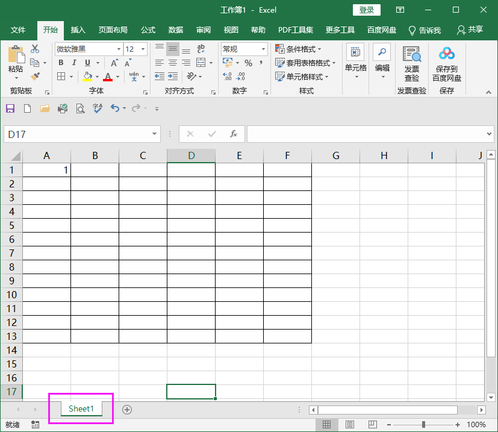The width and height of the screenshot is (498, 432).
Task: Click the Percent Style icon
Action: click(x=247, y=62)
